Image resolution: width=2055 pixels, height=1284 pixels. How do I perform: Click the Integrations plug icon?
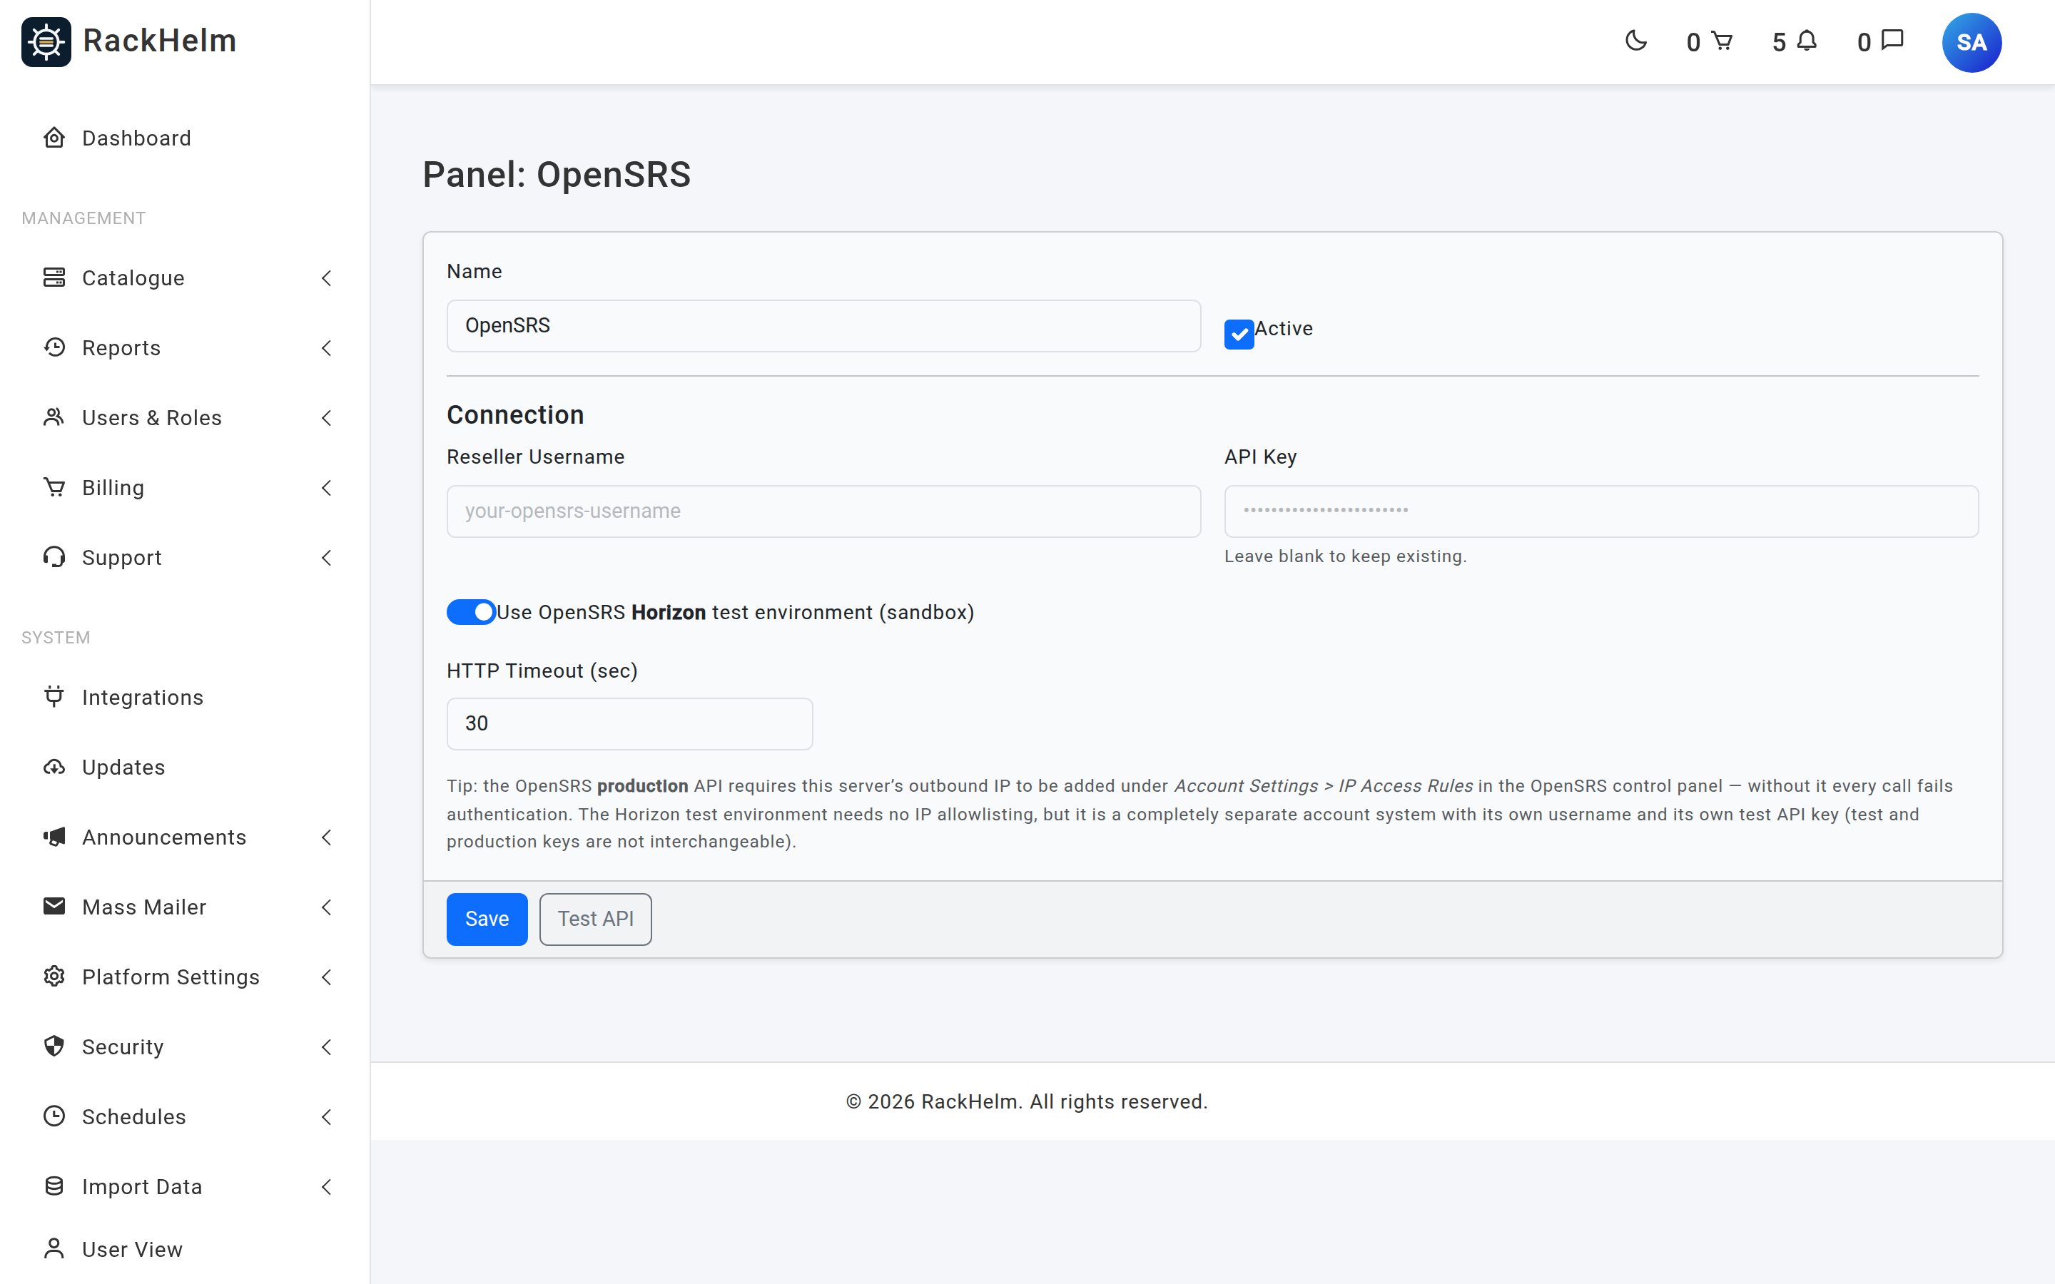tap(54, 696)
